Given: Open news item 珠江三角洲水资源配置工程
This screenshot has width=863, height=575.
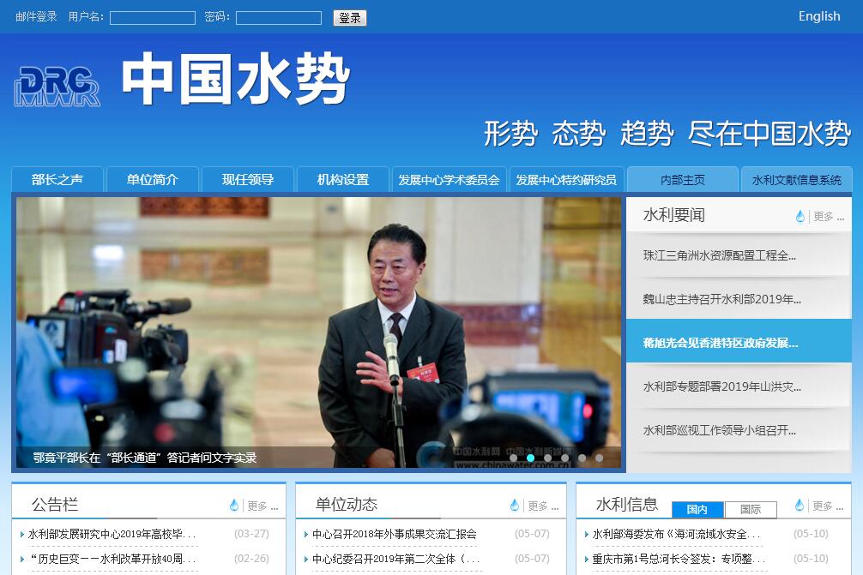Looking at the screenshot, I should tap(720, 255).
